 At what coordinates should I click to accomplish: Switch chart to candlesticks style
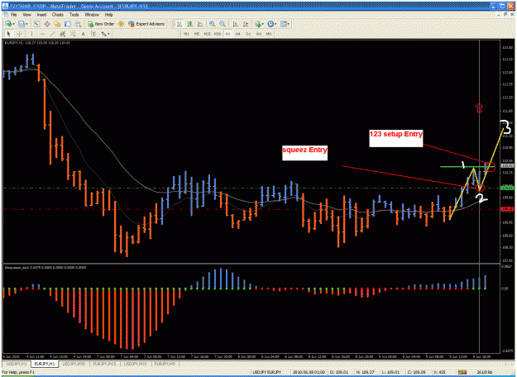click(x=189, y=24)
